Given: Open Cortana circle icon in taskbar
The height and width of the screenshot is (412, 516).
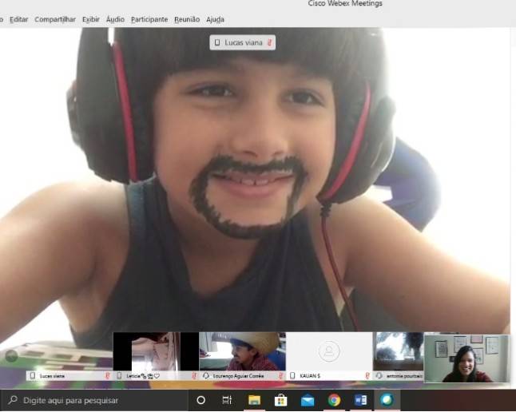Looking at the screenshot, I should click(200, 400).
